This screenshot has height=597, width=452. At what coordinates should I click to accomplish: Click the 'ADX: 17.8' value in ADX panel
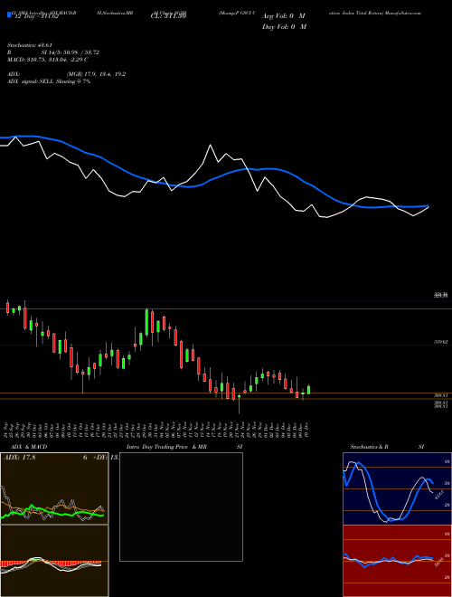click(x=19, y=458)
